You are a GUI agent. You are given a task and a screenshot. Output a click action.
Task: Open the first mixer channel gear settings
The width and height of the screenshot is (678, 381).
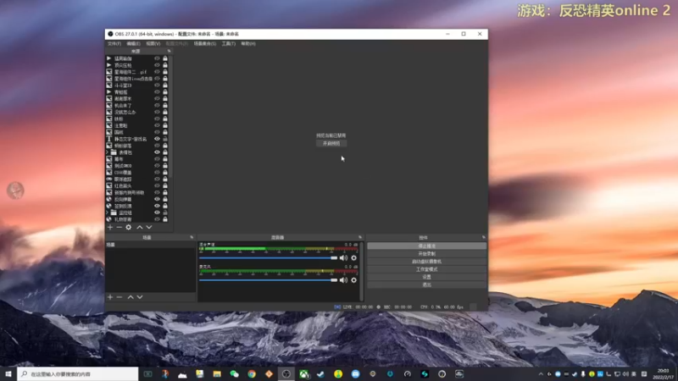353,258
